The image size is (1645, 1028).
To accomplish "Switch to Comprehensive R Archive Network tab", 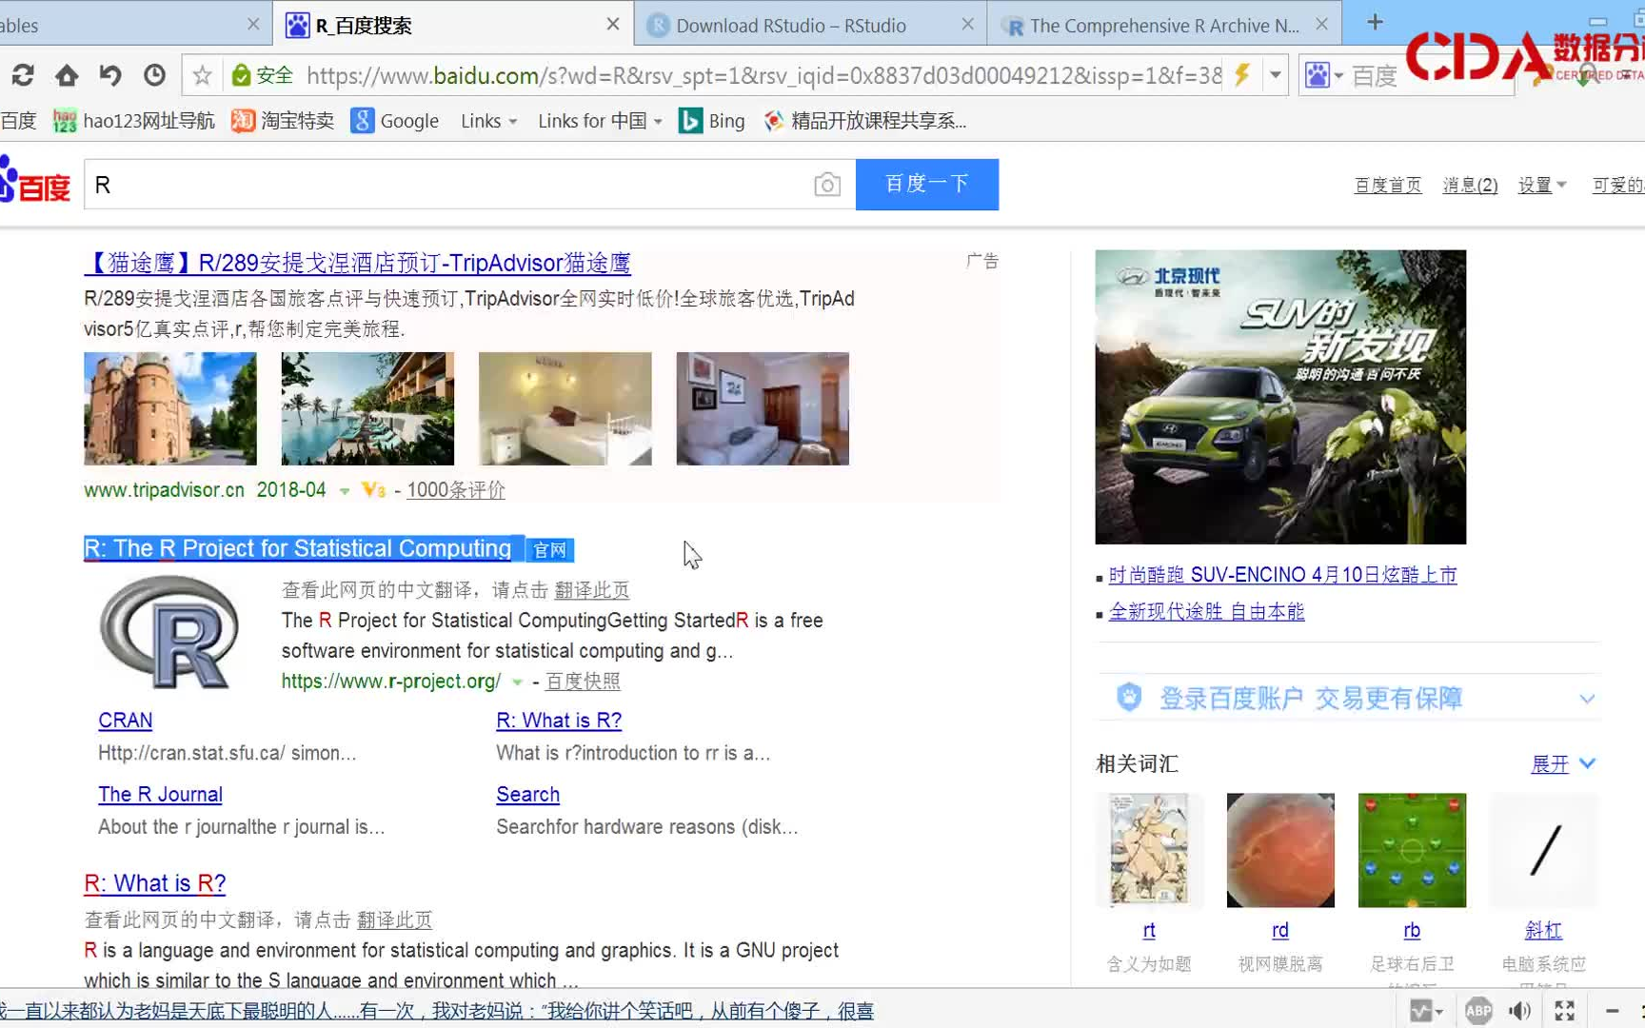I will click(x=1163, y=26).
